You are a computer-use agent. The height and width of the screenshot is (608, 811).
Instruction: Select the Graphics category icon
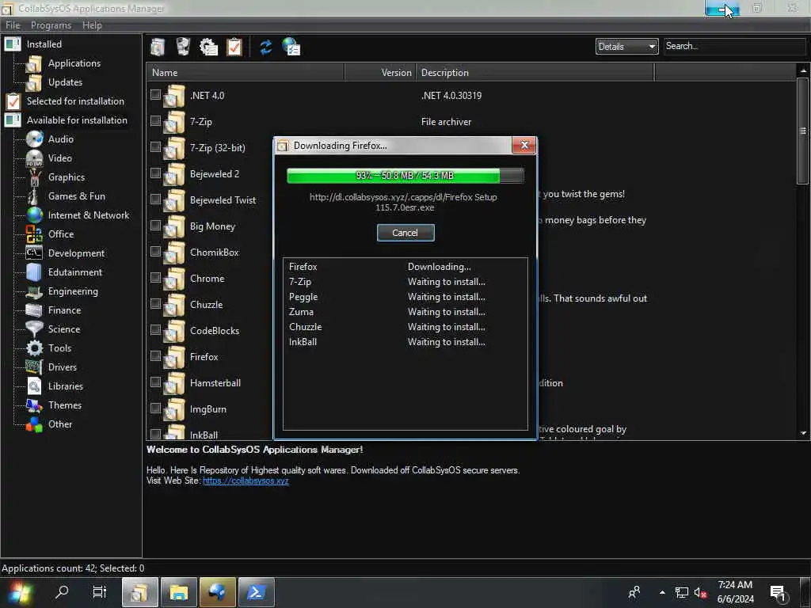pos(34,177)
